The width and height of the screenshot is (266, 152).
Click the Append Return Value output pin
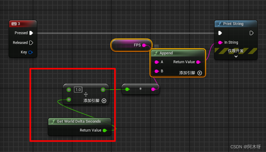click(198, 62)
